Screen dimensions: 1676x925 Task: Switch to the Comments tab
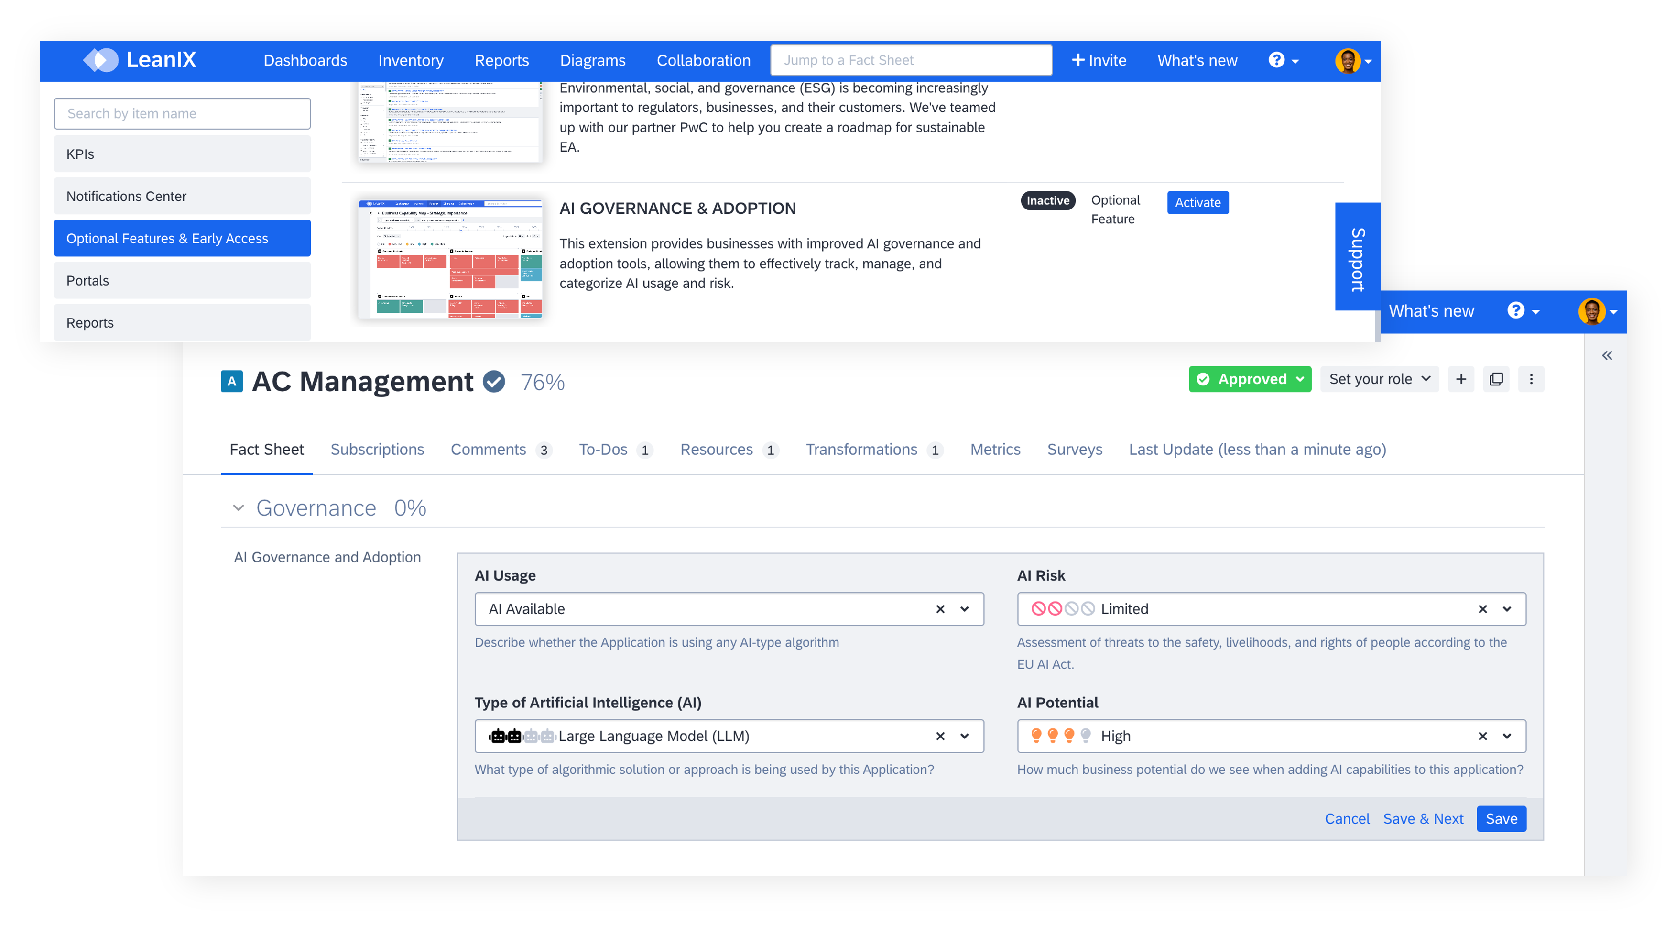[501, 449]
